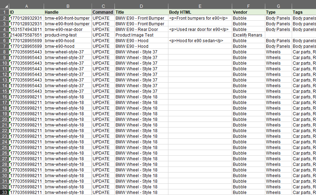The width and height of the screenshot is (316, 195).
Task: Click BMW Wheel - Style 18 in row 33
Action: [x=141, y=193]
